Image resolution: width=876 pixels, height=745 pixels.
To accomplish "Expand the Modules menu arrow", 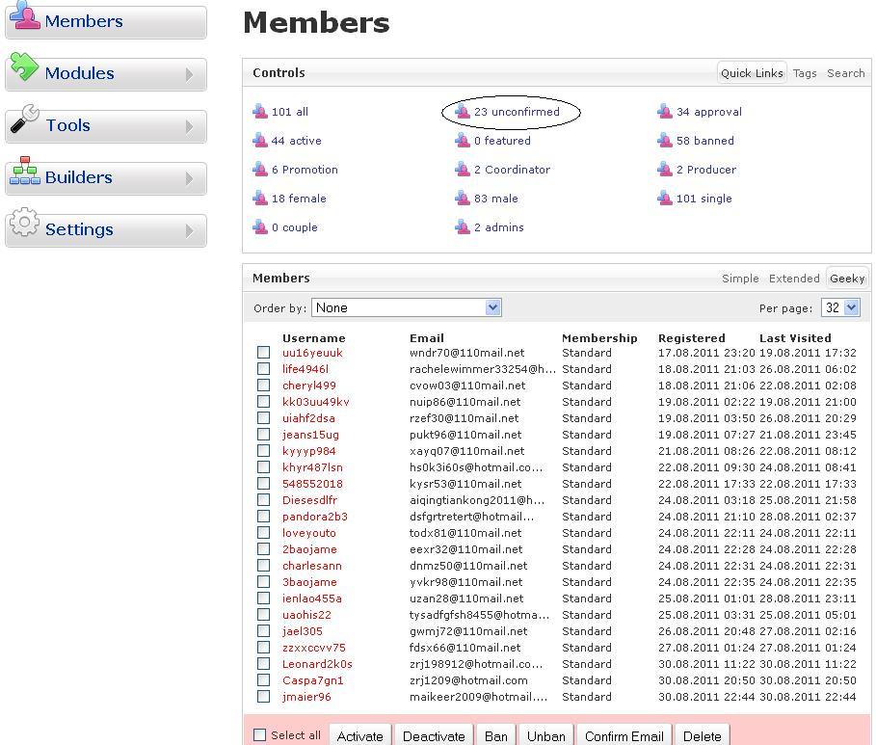I will (x=190, y=74).
